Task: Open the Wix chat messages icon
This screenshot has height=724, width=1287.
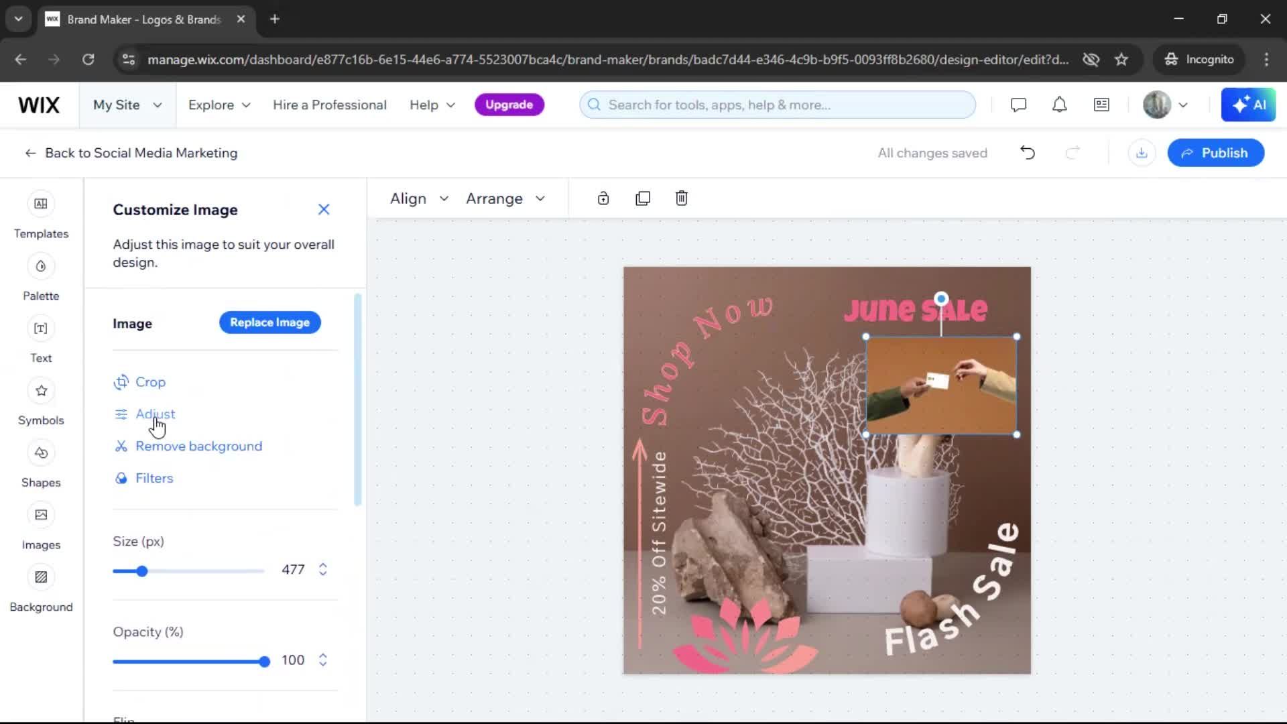Action: [1018, 105]
